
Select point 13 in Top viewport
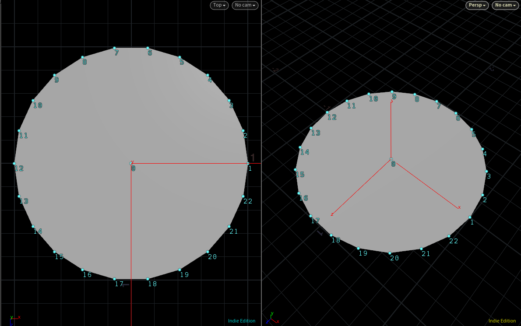click(19, 196)
